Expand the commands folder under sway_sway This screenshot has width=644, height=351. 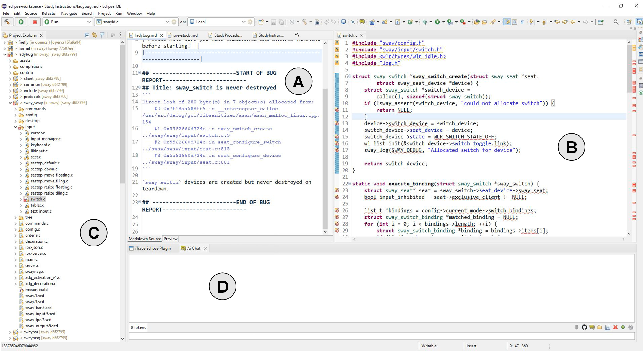(x=15, y=109)
